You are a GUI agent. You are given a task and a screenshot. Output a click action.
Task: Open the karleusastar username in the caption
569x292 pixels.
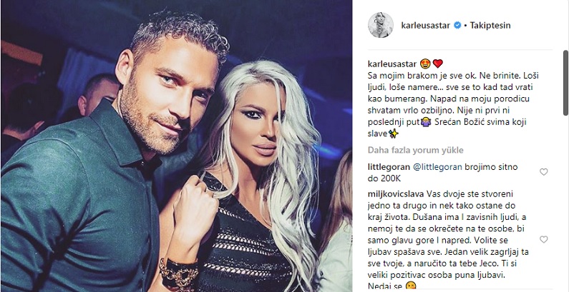click(393, 64)
